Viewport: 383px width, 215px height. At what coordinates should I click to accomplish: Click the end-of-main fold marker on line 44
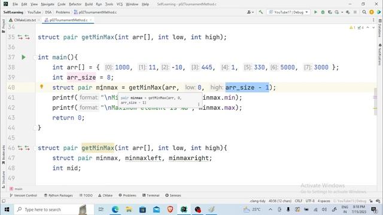35,128
